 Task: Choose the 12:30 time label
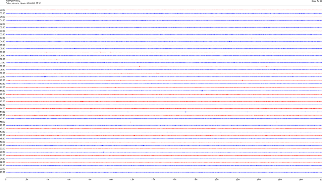[2, 98]
